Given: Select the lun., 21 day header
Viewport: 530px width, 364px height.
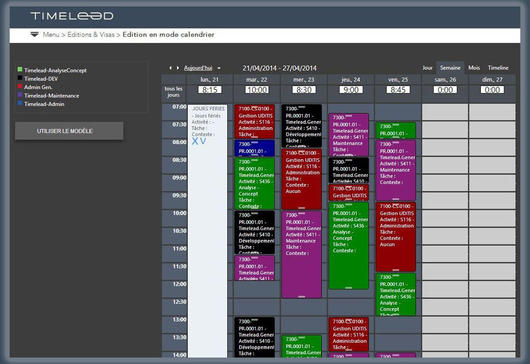Looking at the screenshot, I should [x=210, y=80].
